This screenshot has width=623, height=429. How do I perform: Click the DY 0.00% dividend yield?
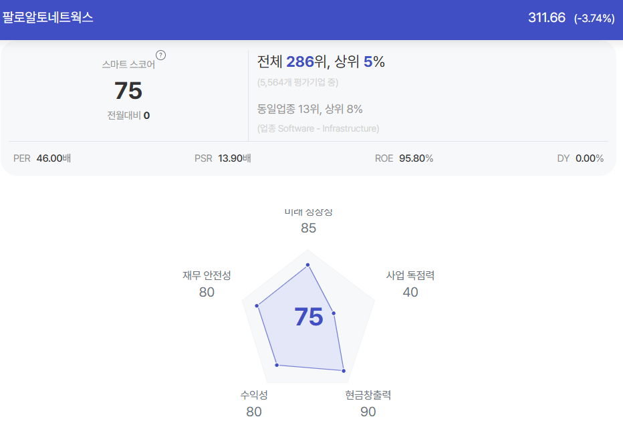580,158
